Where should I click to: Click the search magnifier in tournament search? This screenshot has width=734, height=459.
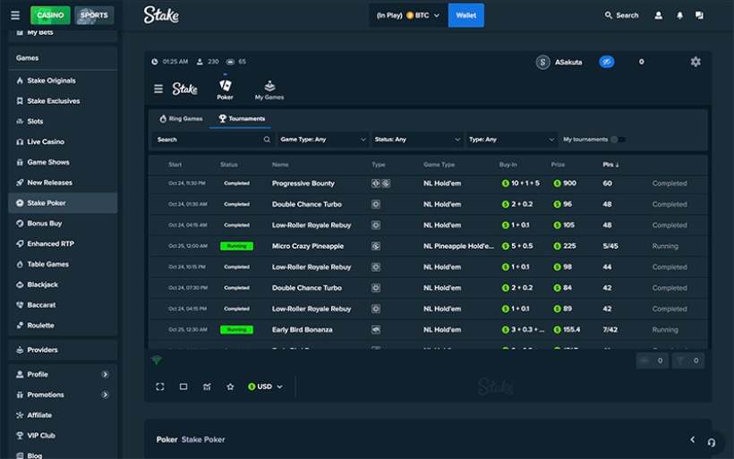coord(267,140)
